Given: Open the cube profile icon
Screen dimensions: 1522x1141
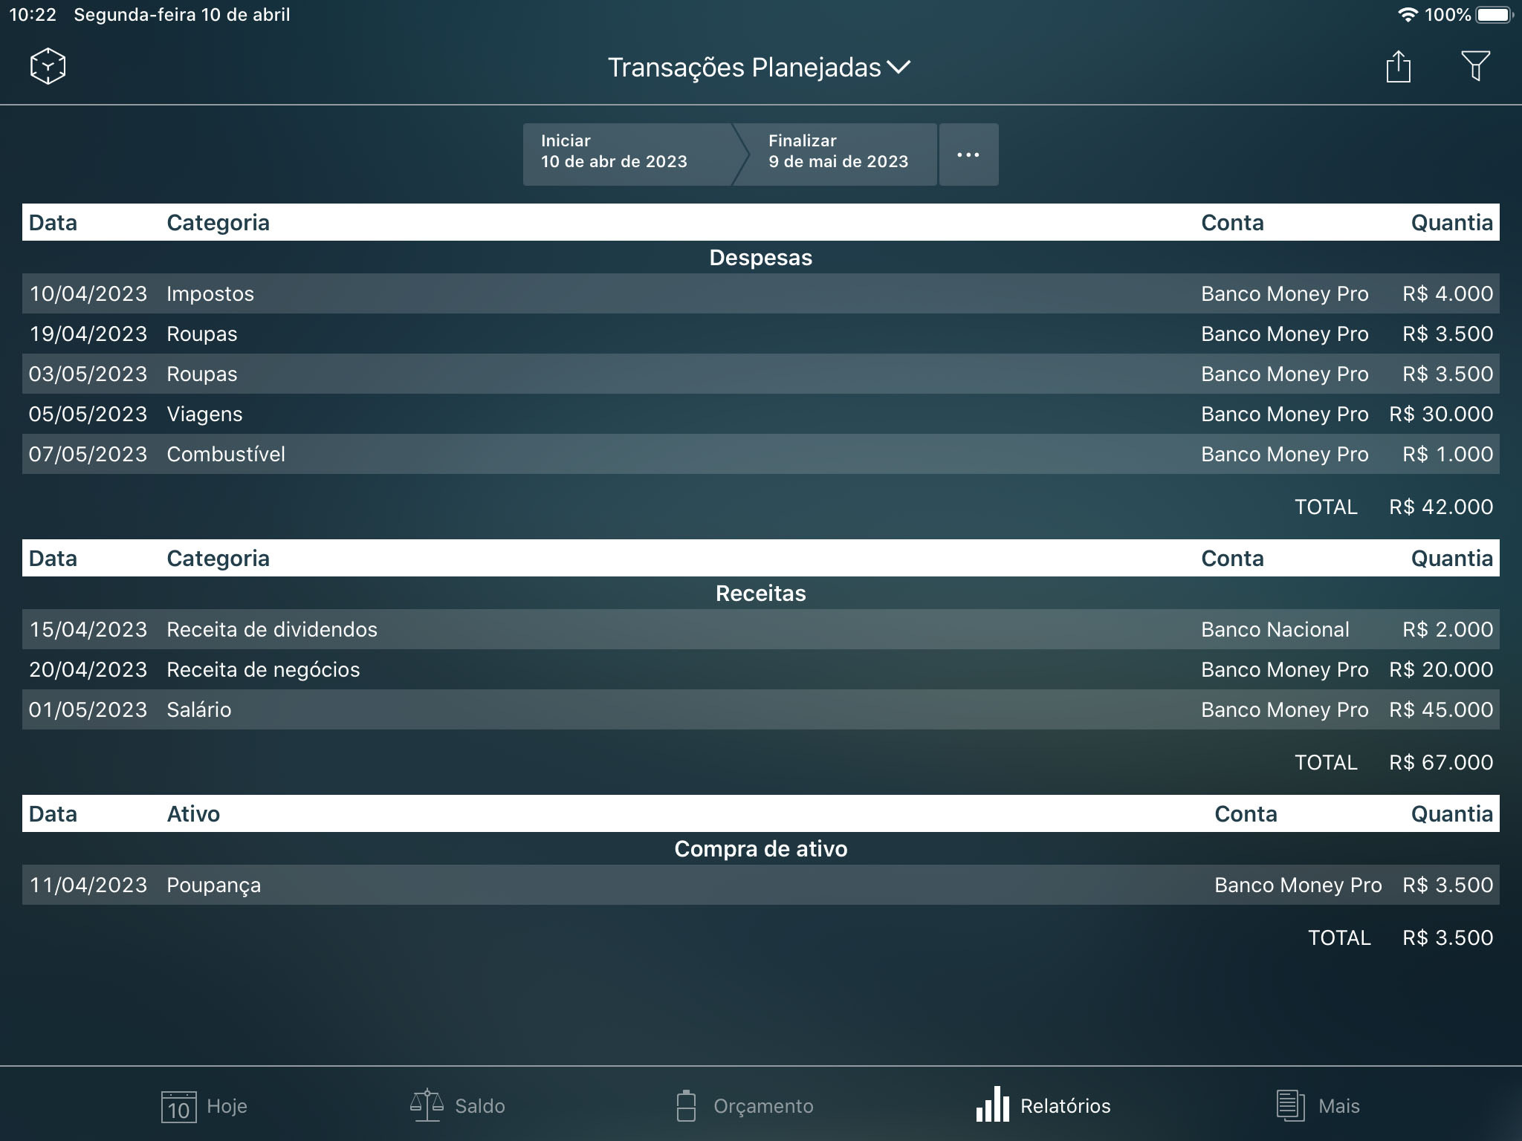Looking at the screenshot, I should 48,66.
